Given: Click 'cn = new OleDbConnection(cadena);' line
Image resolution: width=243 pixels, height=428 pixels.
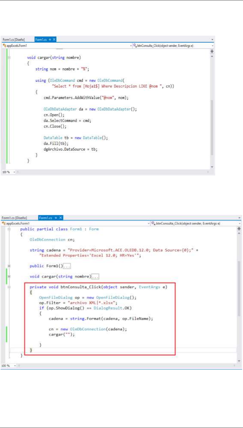Looking at the screenshot, I should click(x=88, y=329).
